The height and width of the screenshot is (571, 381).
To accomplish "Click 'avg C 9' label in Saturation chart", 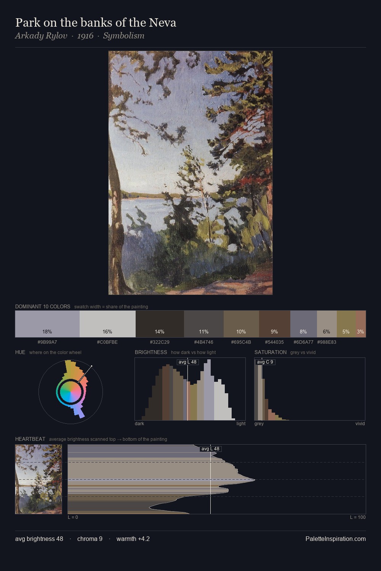I will [265, 362].
